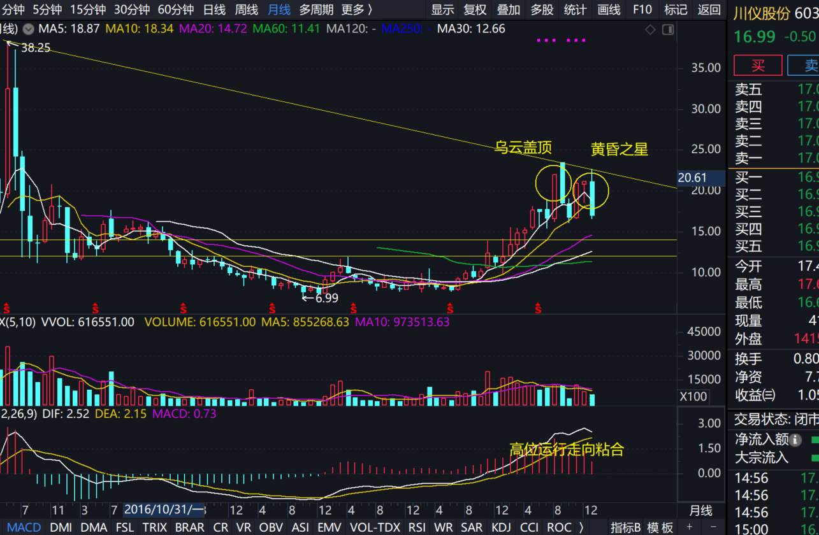Image resolution: width=819 pixels, height=535 pixels.
Task: Select the FSL indicator tab
Action: click(125, 527)
